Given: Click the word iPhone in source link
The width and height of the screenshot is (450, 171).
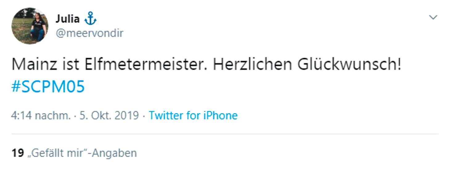Looking at the screenshot, I should coord(220,116).
